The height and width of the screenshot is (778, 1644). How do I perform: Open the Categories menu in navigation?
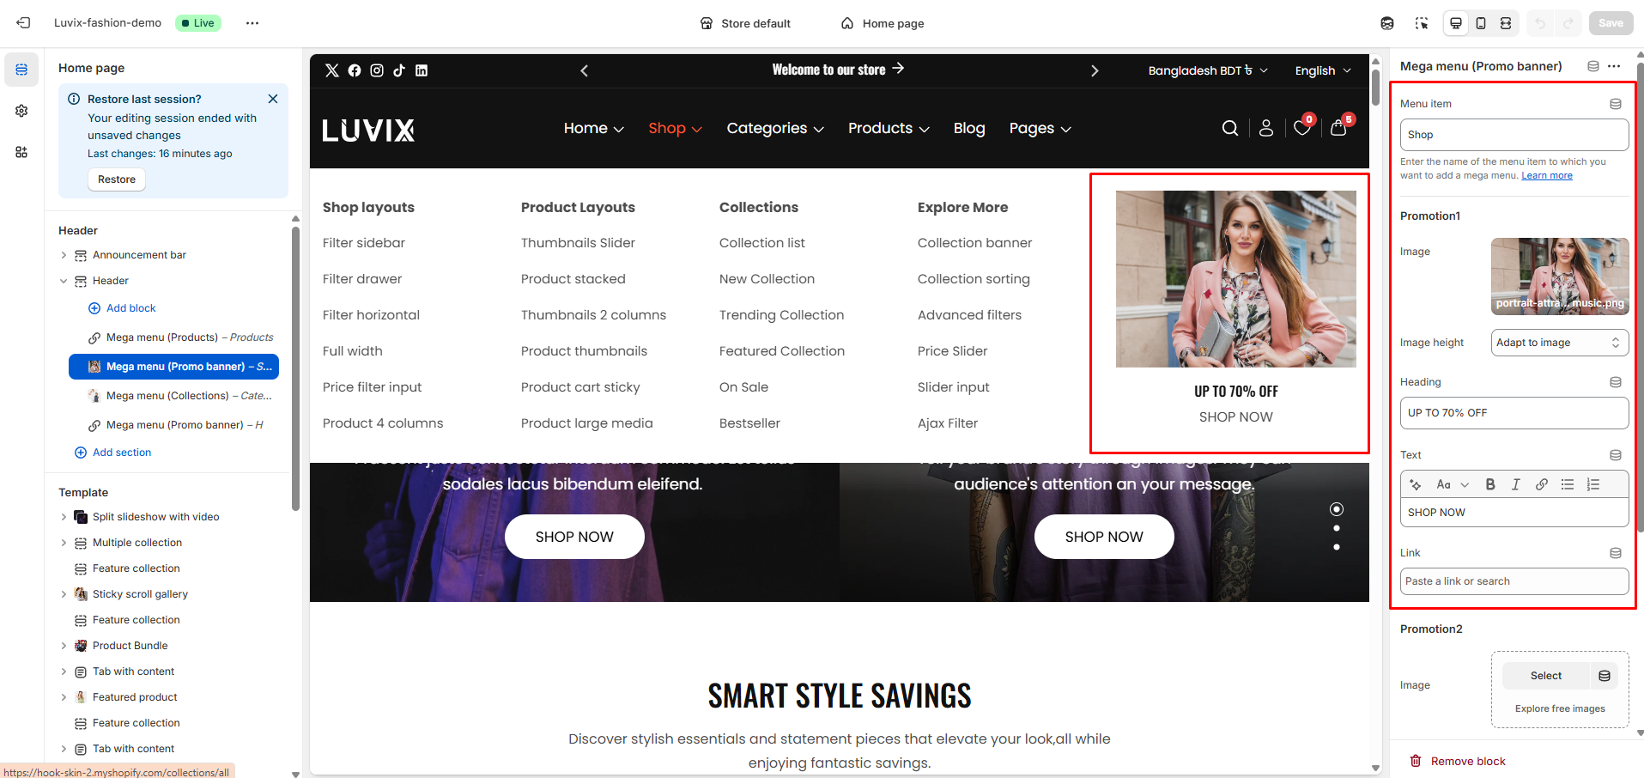coord(774,129)
